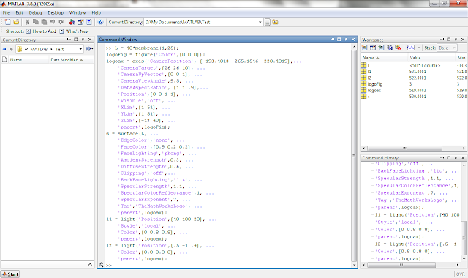This screenshot has height=278, width=468.
Task: Sort files by the Name column header
Action: pos(29,60)
